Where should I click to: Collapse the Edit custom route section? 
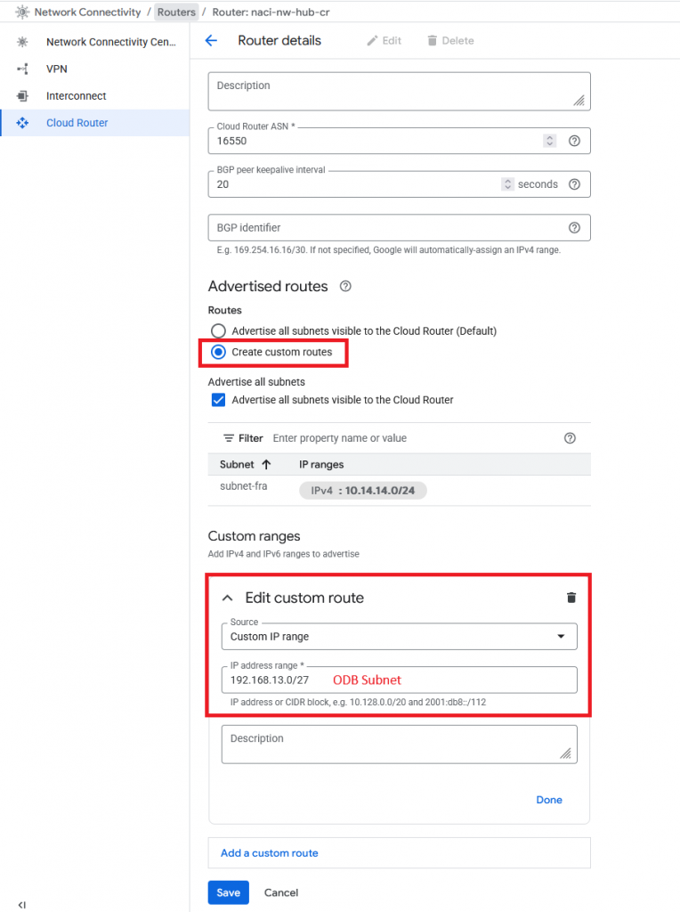(x=227, y=598)
